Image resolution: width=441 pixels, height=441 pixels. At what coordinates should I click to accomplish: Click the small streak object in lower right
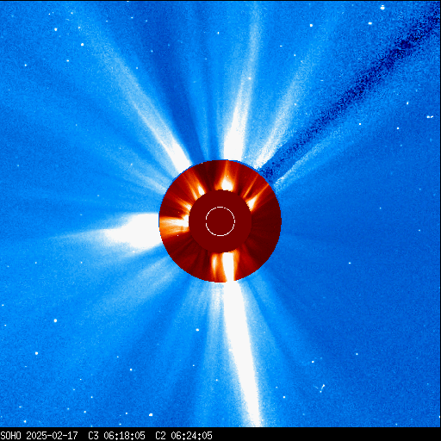321,388
